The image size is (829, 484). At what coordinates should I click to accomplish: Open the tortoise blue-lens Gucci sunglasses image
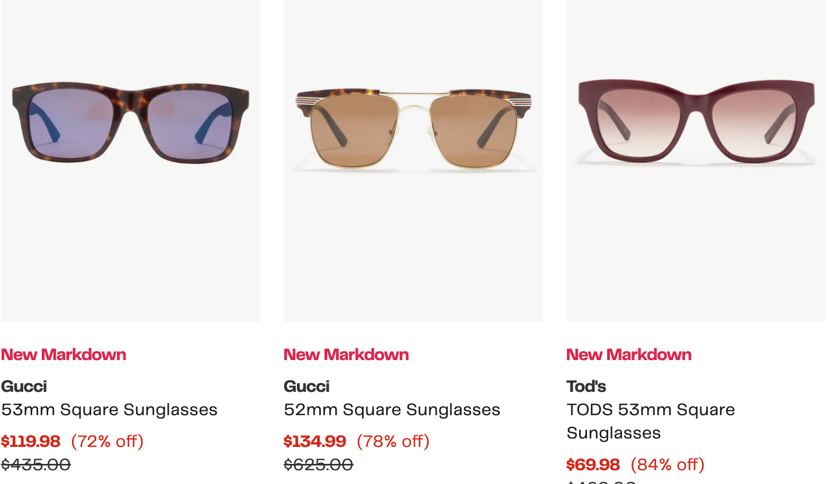pos(131,123)
